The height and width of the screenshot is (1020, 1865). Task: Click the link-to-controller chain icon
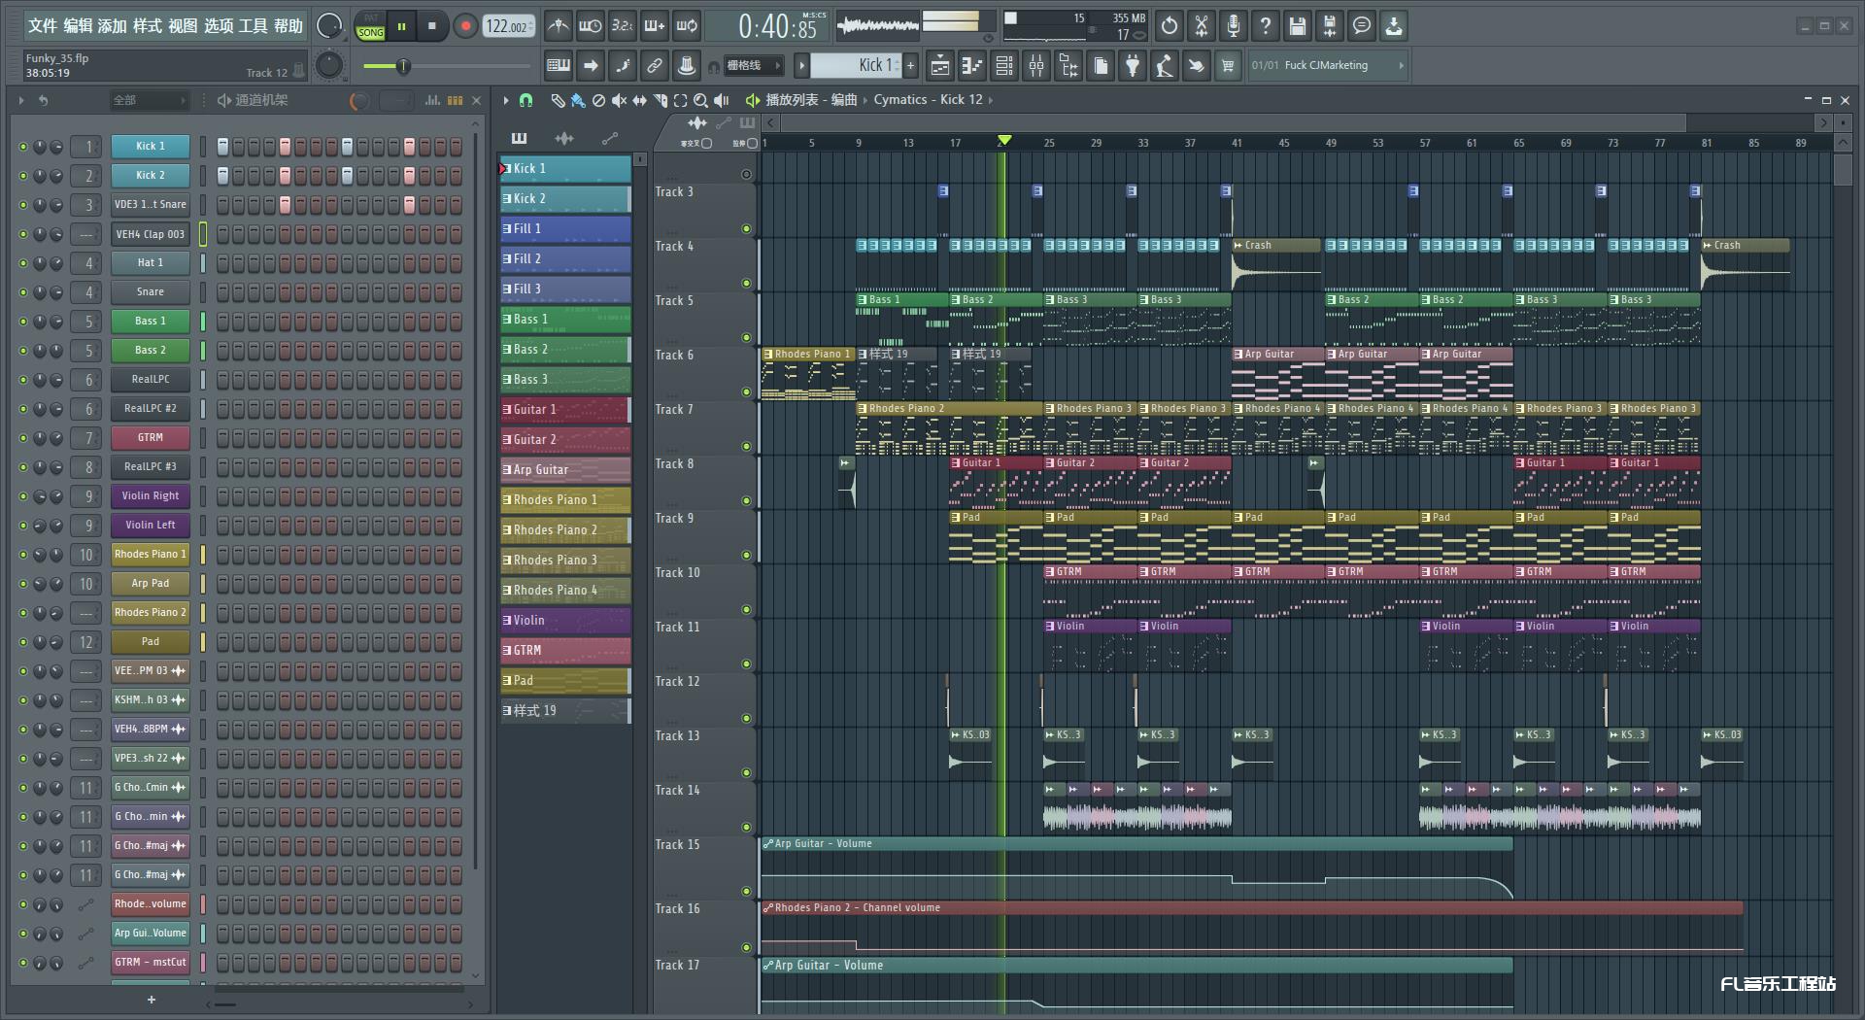coord(655,66)
